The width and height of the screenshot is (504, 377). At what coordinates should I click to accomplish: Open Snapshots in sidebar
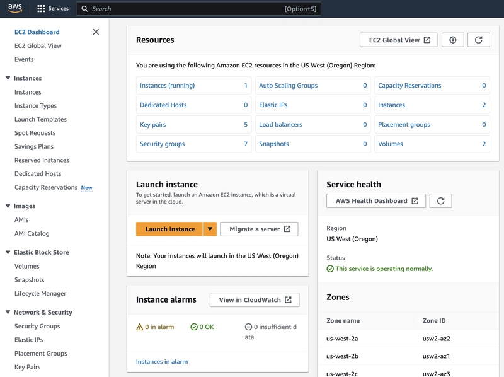click(x=29, y=279)
